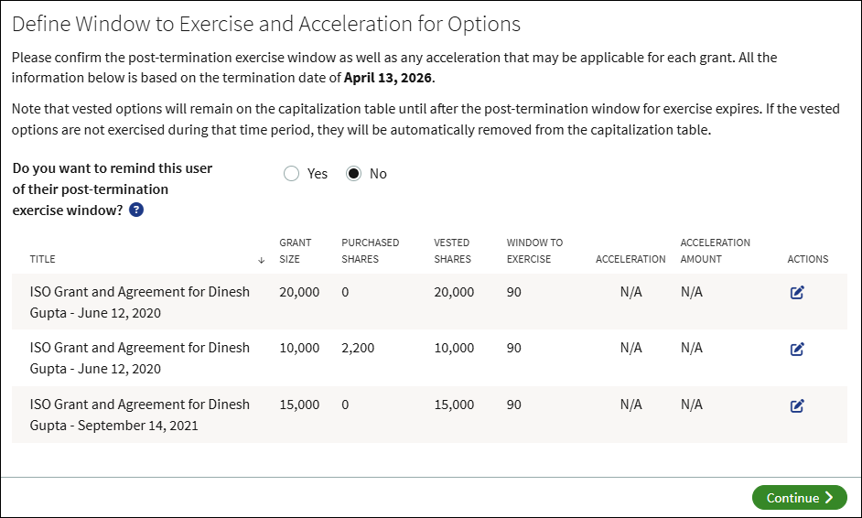Select the ISO Grant September 14, 2021 title
Viewport: 862px width, 518px height.
click(140, 415)
